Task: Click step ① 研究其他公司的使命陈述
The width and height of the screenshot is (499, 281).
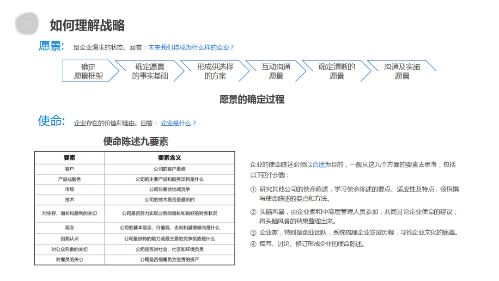Action: pos(354,194)
